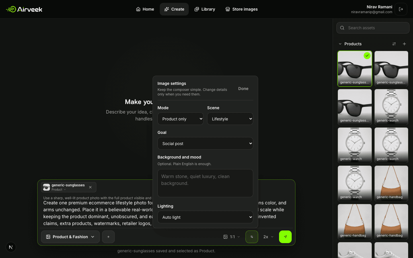Click user email niravramanip@gmail.com
This screenshot has height=258, width=413.
pyautogui.click(x=371, y=12)
